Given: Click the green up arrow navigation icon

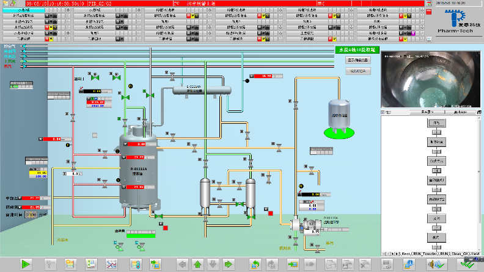Looking at the screenshot, I should click(x=197, y=264).
